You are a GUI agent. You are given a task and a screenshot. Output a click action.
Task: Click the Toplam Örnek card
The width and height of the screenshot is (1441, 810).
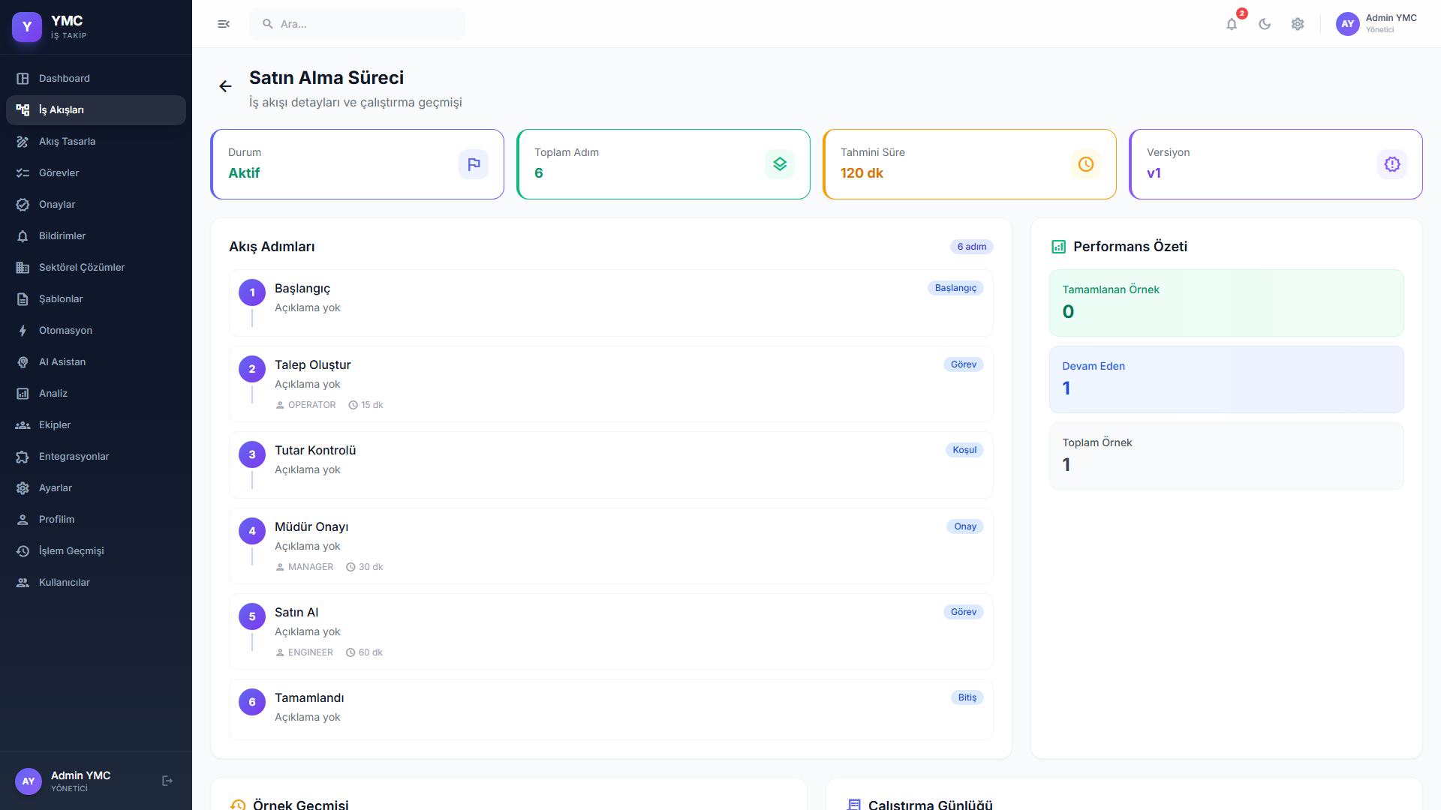(x=1226, y=456)
